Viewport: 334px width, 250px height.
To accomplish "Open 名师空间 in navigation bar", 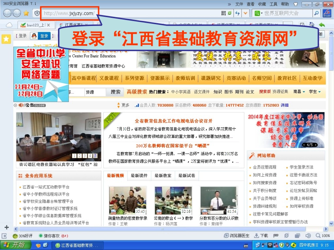I will (262, 78).
